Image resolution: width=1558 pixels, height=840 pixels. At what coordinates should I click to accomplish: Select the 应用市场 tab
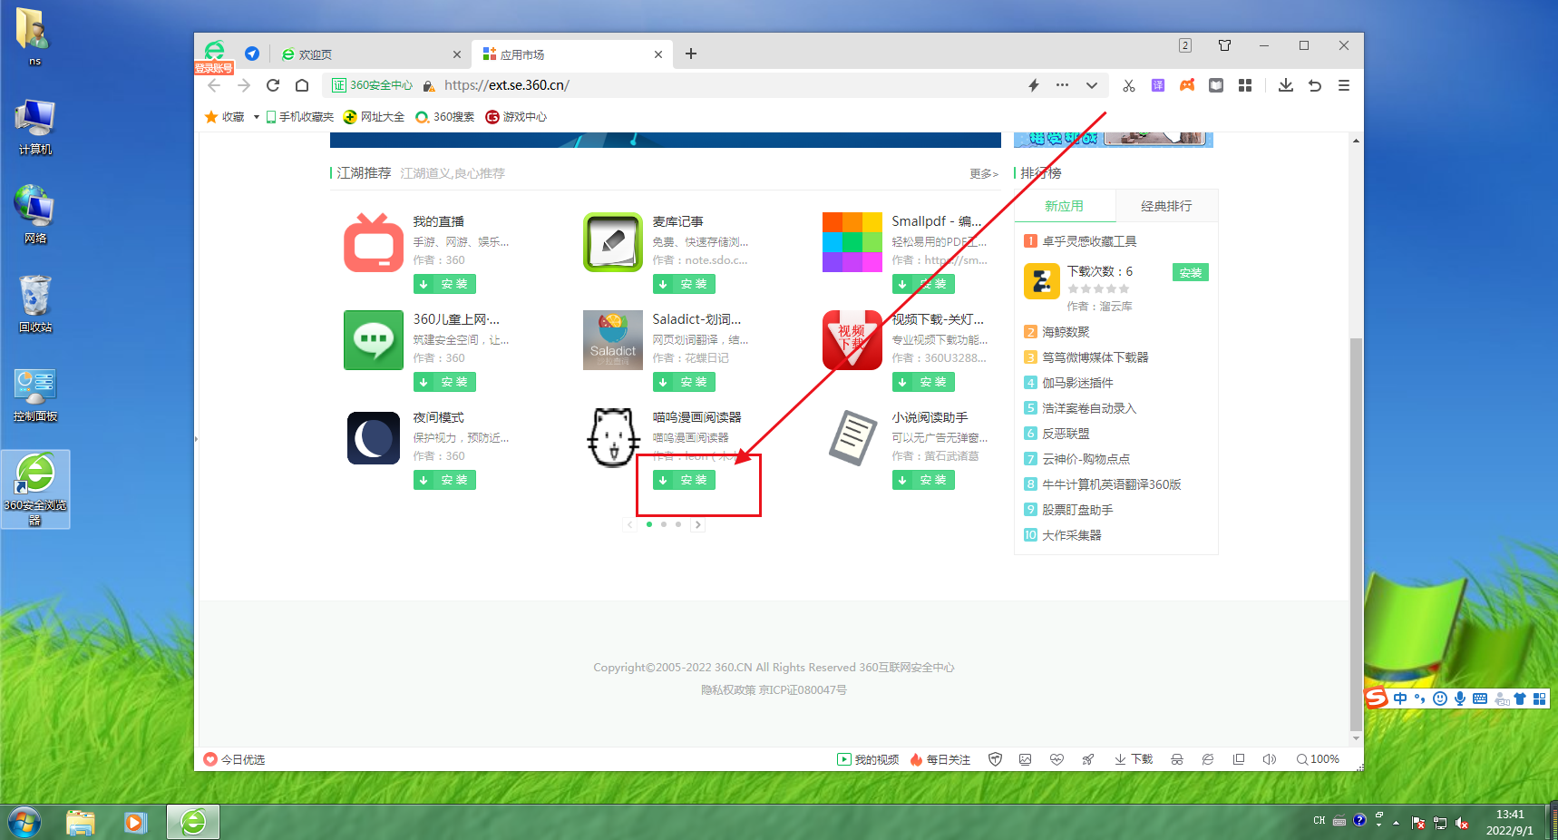point(572,54)
